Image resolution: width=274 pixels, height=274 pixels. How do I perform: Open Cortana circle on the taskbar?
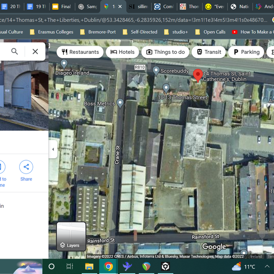(51, 266)
